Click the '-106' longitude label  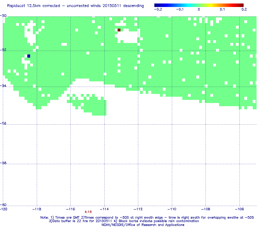click(239, 209)
